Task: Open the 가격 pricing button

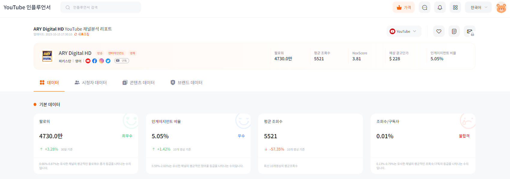Action: 403,7
